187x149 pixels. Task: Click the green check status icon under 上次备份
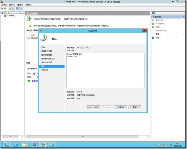click(x=34, y=74)
